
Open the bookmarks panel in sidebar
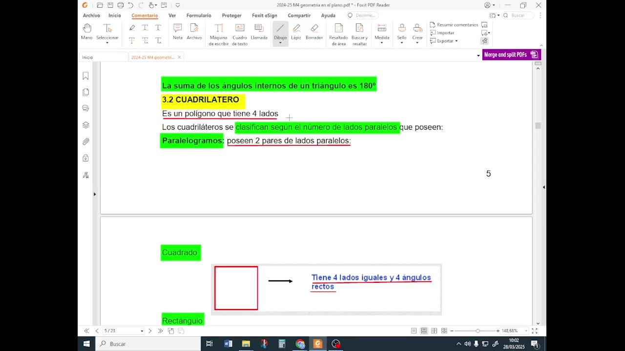[85, 76]
